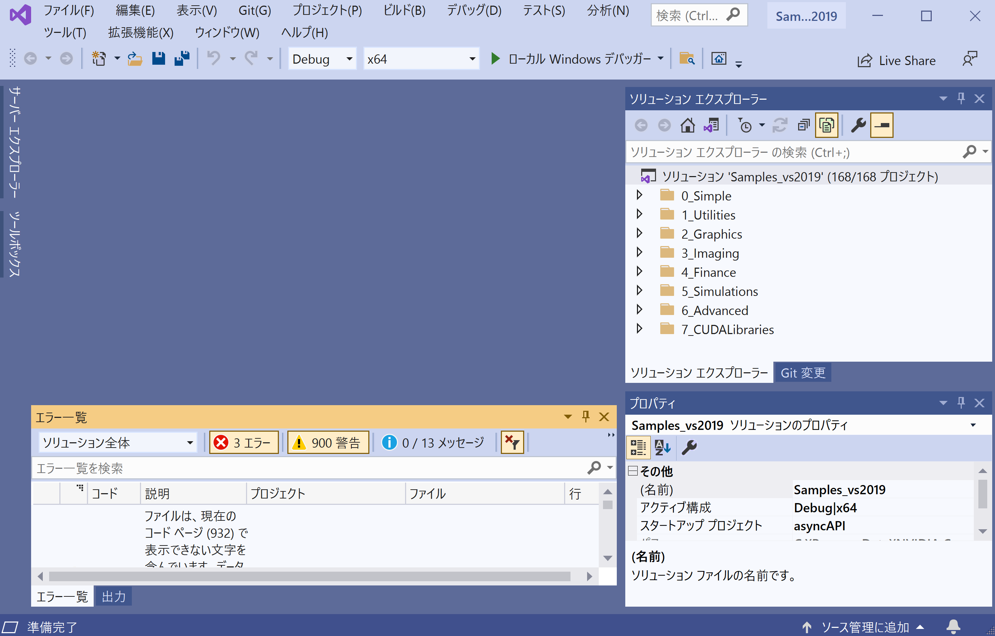995x636 pixels.
Task: Click the Save All icon
Action: 182,59
